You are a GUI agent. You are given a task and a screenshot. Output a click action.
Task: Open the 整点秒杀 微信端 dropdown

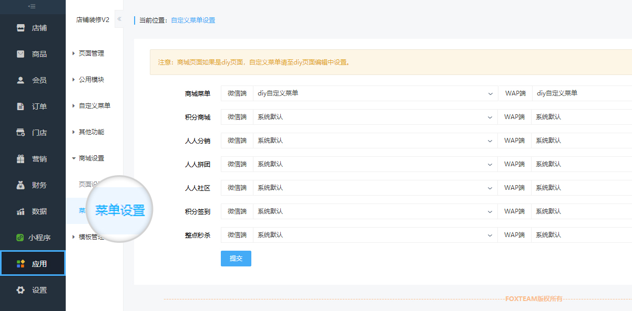pyautogui.click(x=373, y=234)
